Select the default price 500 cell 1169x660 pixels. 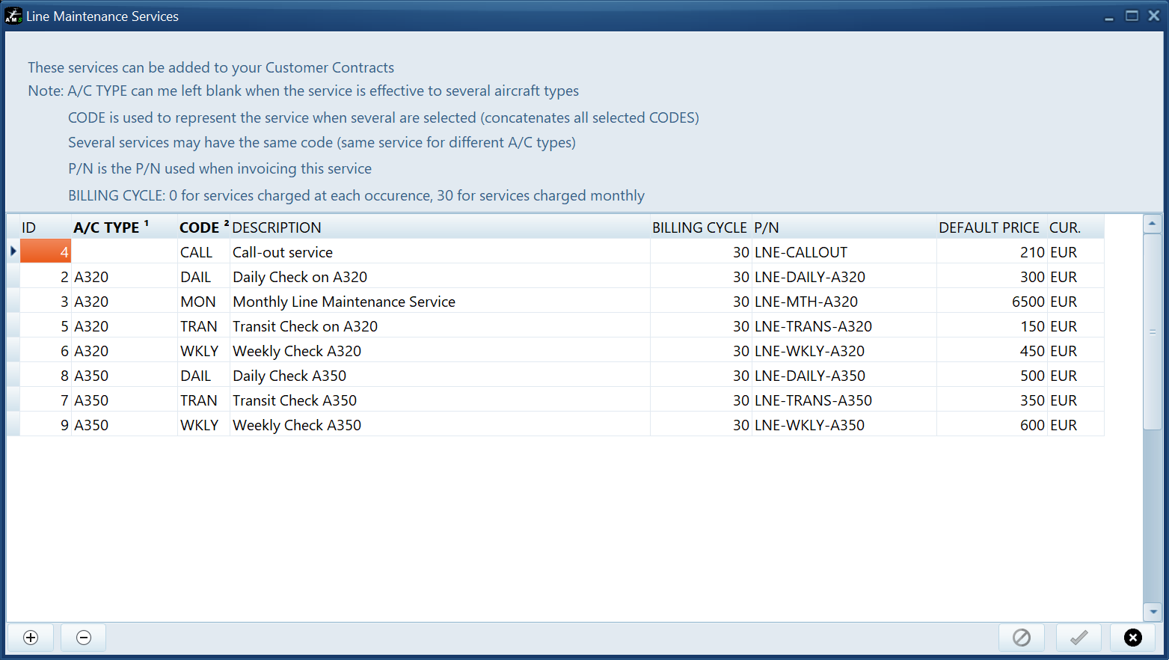pos(991,376)
